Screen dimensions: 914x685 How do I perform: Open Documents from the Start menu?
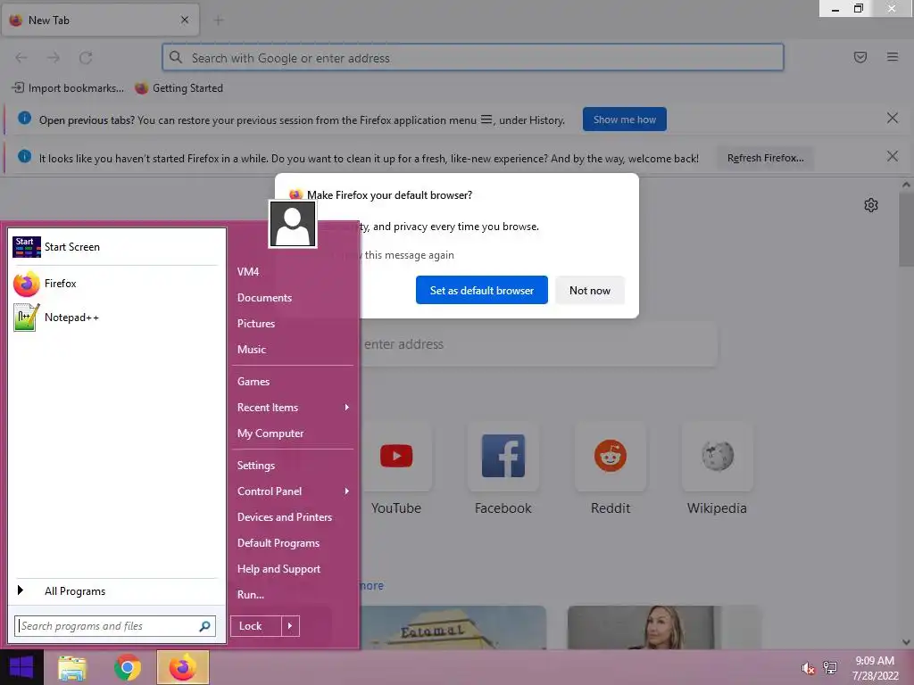(x=264, y=298)
